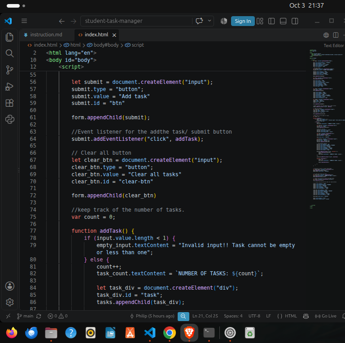The height and width of the screenshot is (343, 345).
Task: Open the Extensions view
Action: point(9,103)
